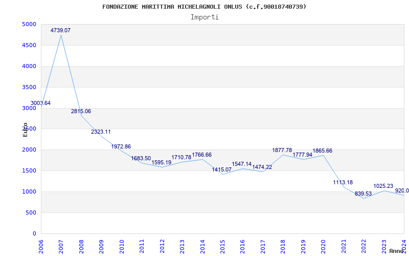Select the 2013 year axis label
The height and width of the screenshot is (256, 409).
coord(183,247)
